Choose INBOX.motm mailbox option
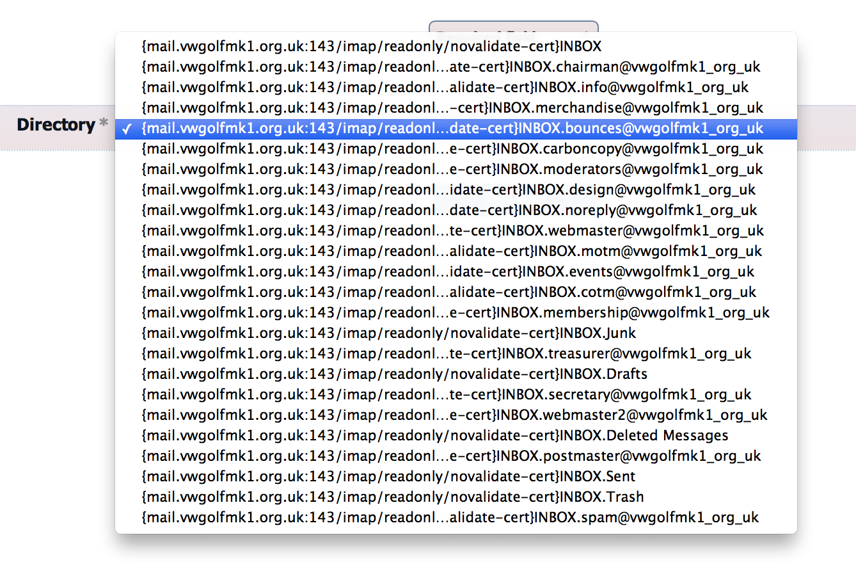 452,251
